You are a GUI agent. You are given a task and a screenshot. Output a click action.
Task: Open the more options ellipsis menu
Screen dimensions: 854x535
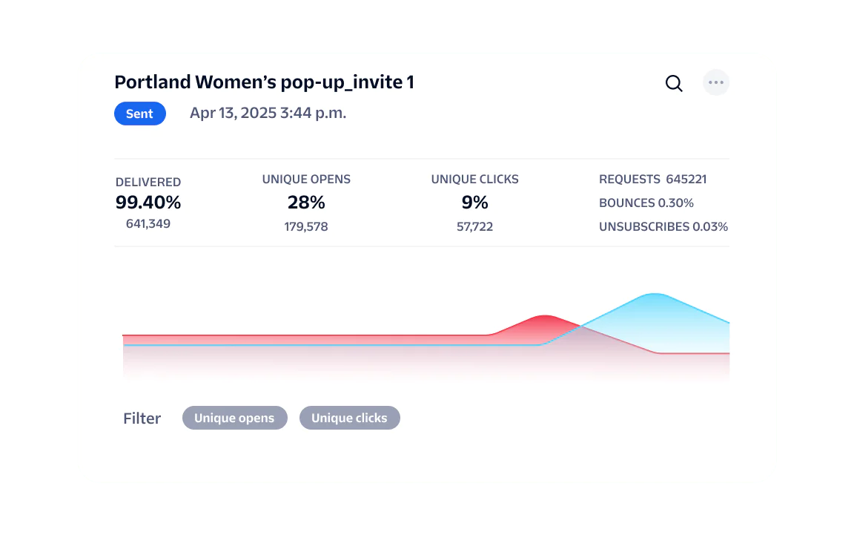716,82
